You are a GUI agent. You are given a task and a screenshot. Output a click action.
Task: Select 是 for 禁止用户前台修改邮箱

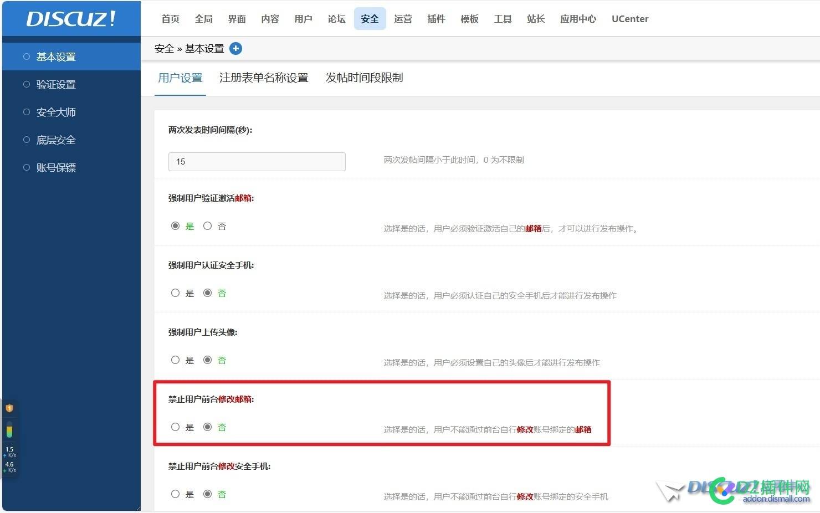point(175,427)
